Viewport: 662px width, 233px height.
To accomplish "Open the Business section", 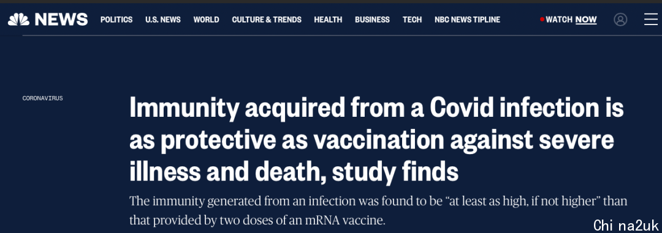I will tap(373, 20).
